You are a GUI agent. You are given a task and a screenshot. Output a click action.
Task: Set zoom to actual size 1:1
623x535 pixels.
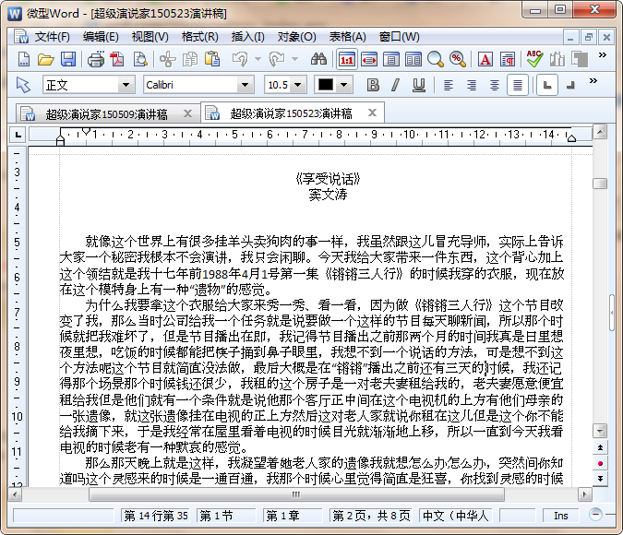tap(346, 60)
